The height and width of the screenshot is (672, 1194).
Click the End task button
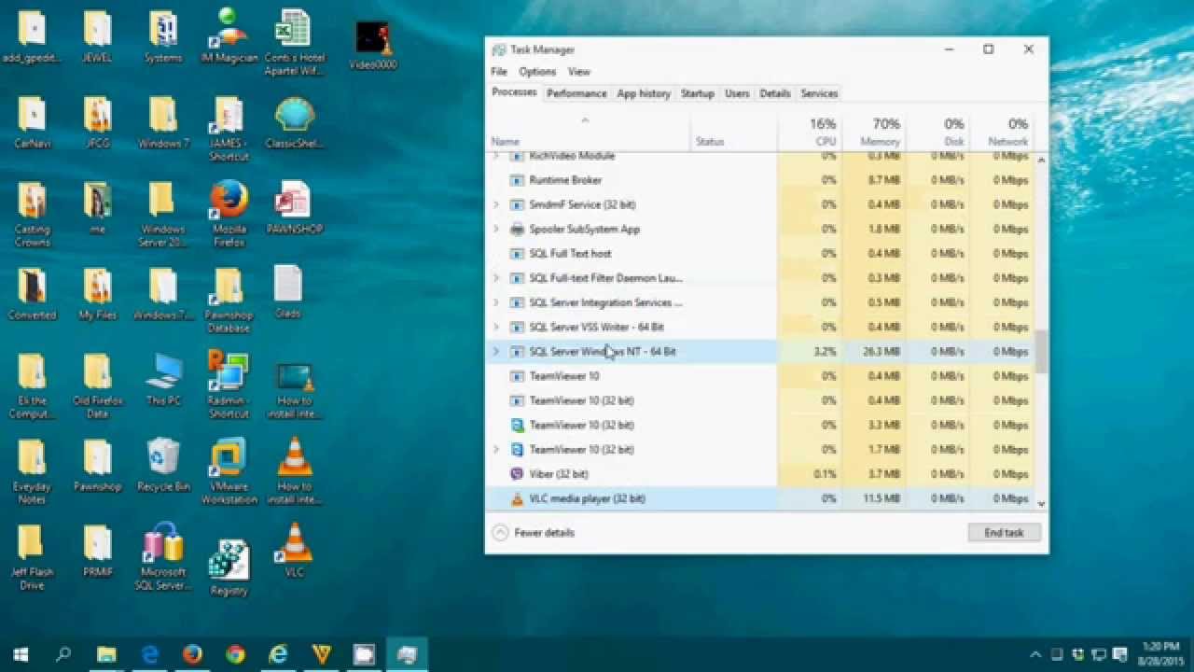tap(1004, 533)
